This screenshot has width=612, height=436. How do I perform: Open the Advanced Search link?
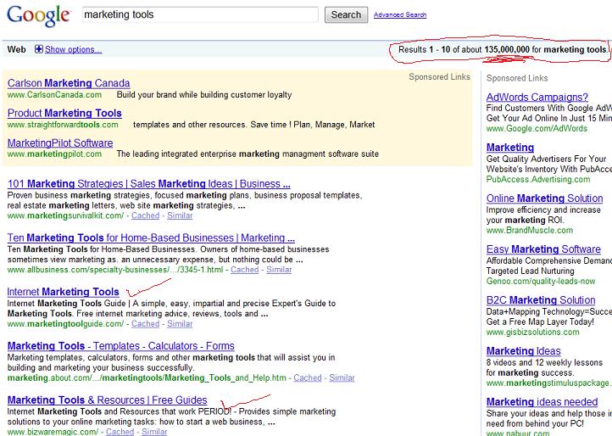click(x=400, y=15)
